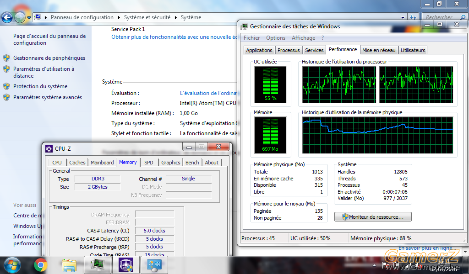Open Paramètres système avancés link
This screenshot has height=274, width=469.
pos(47,97)
